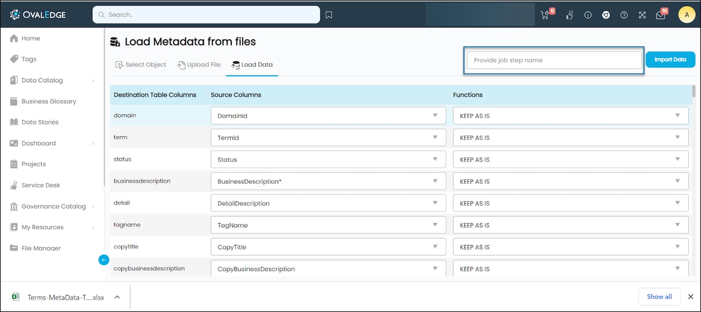
Task: Open CopyBusinessDescription source column dropdown
Action: coord(328,269)
